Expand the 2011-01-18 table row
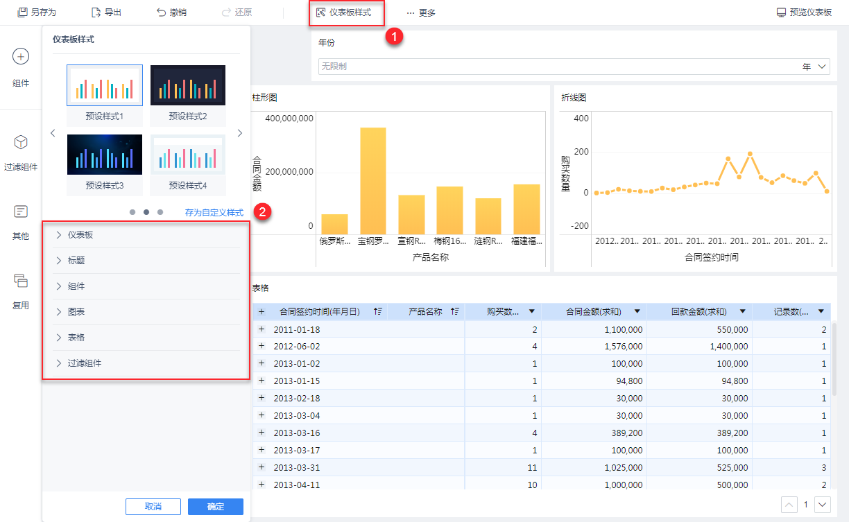The height and width of the screenshot is (522, 849). click(261, 330)
